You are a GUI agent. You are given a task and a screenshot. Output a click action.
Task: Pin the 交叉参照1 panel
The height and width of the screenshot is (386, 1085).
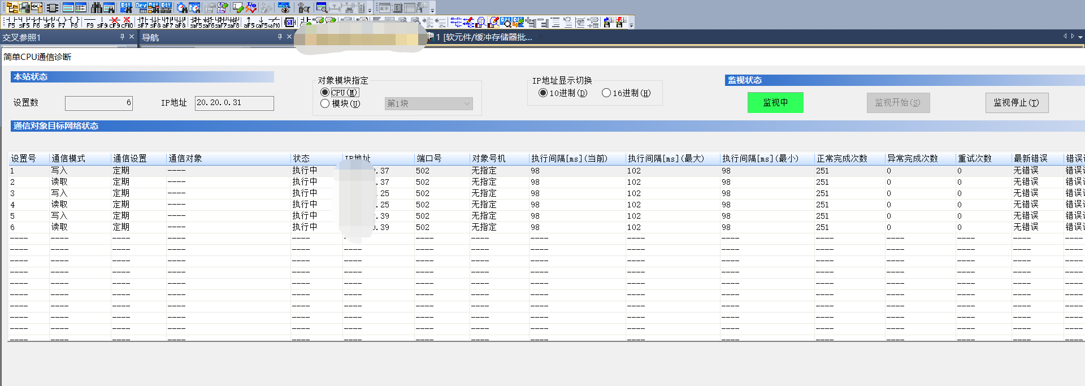point(122,37)
